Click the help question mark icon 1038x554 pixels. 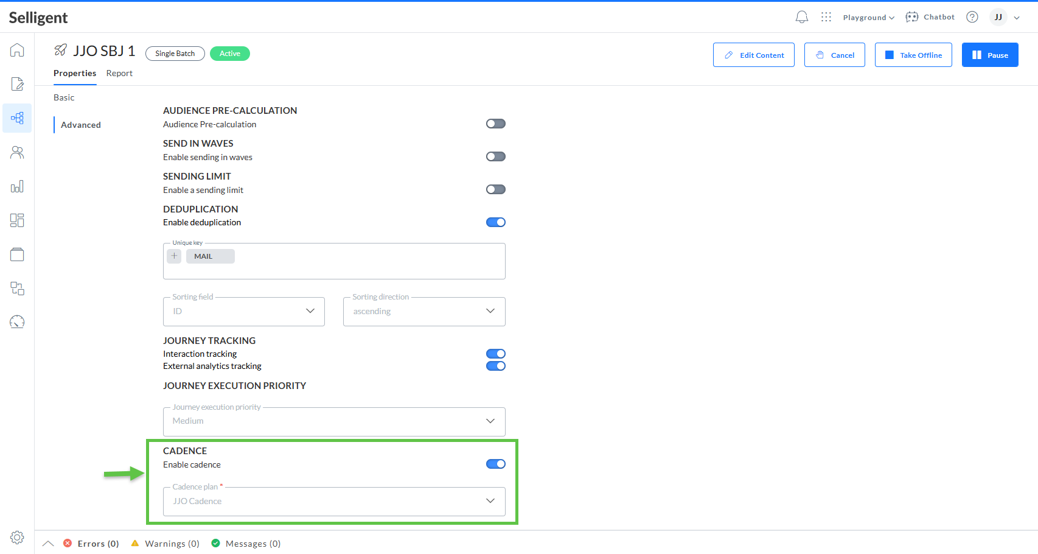[972, 17]
